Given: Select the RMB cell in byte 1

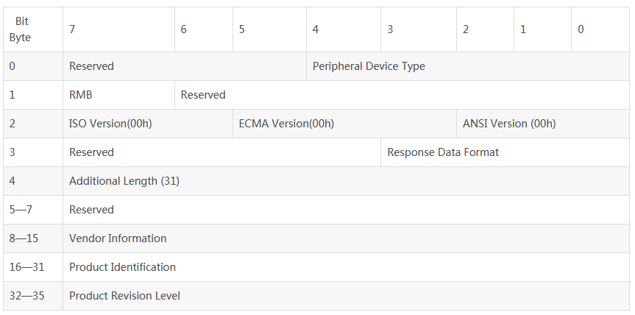Looking at the screenshot, I should click(118, 95).
